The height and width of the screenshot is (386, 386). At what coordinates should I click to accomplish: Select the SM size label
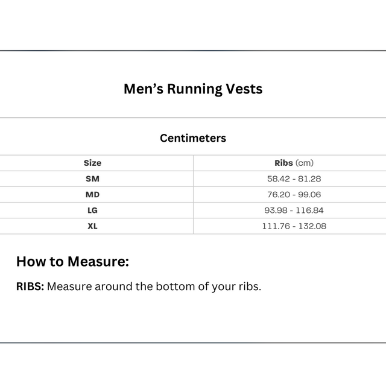point(92,179)
